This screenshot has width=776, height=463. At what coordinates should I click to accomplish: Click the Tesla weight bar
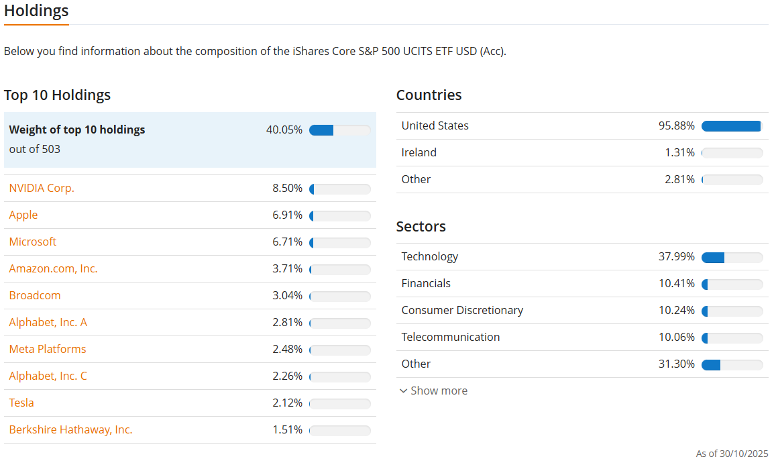point(340,403)
